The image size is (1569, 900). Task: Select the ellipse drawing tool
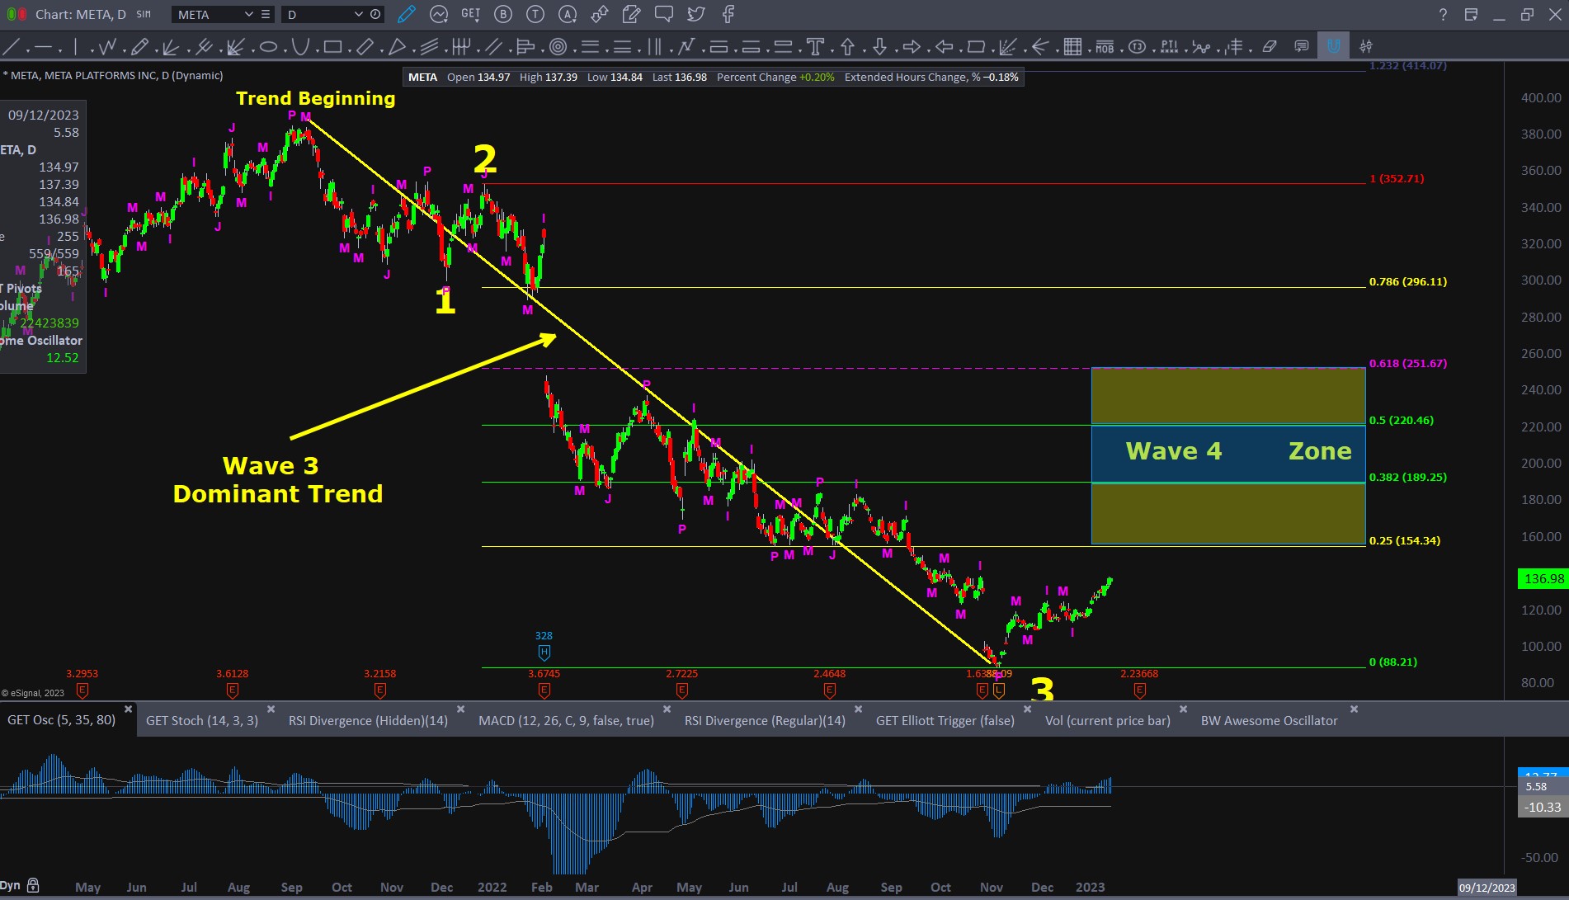(268, 47)
